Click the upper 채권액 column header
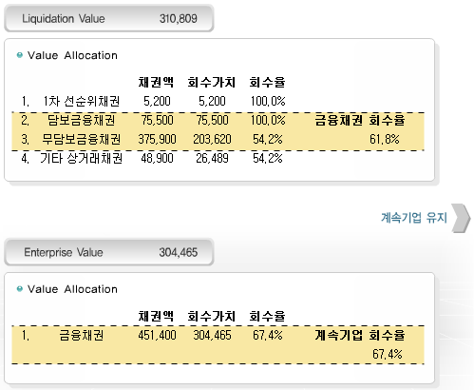Screen dimensions: 474x390 coord(156,83)
